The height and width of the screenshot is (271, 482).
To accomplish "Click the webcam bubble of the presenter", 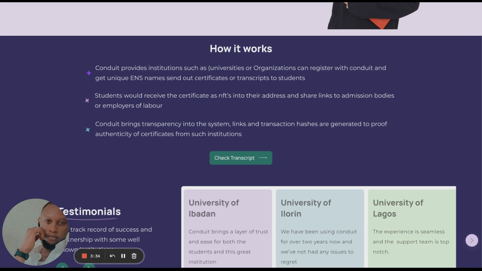I will click(35, 232).
